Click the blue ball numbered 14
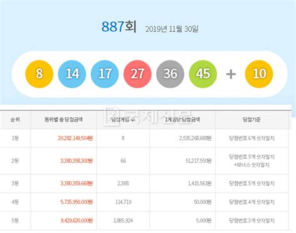Viewport: 296px width, 233px height. click(x=72, y=74)
